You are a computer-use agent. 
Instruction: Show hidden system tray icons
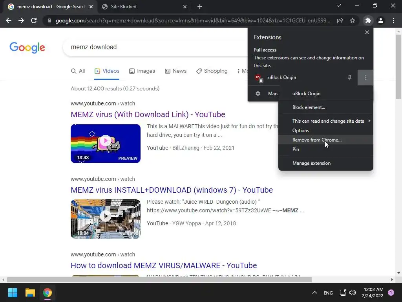point(315,293)
